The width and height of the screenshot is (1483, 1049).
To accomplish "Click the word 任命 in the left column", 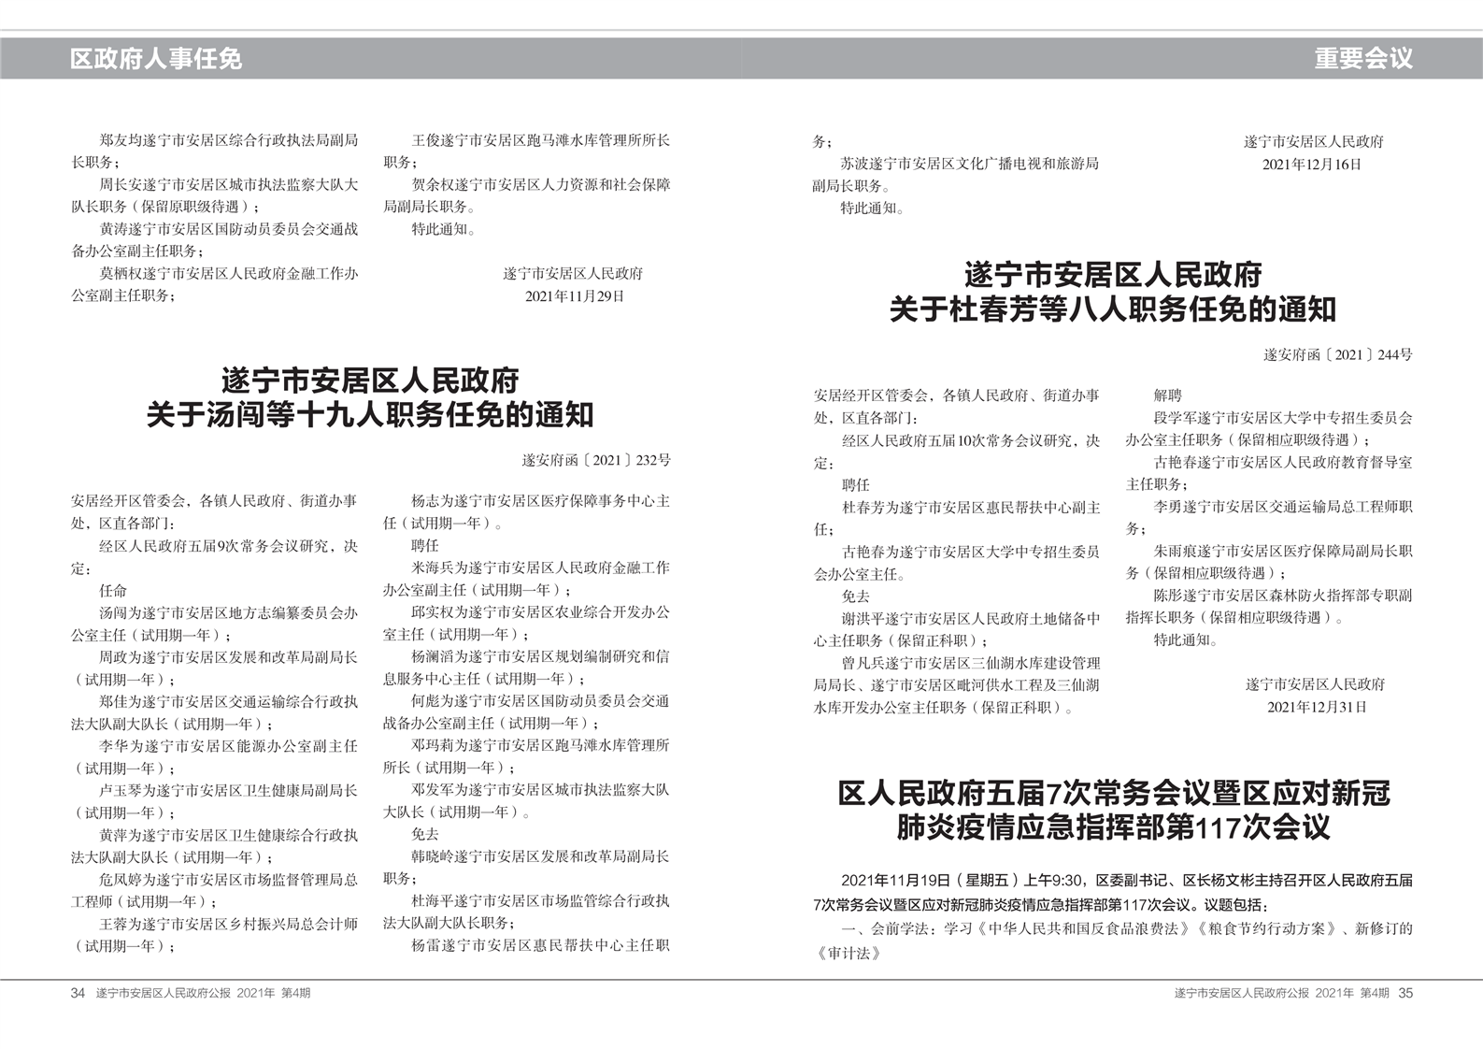I will (113, 591).
